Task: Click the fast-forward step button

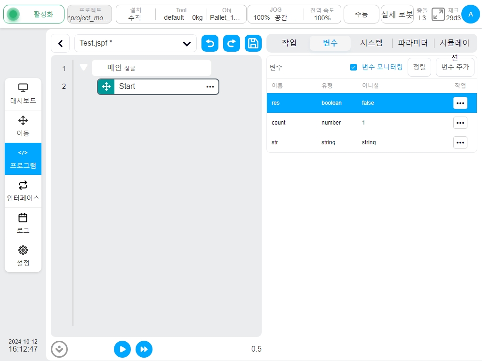Action: click(x=144, y=349)
